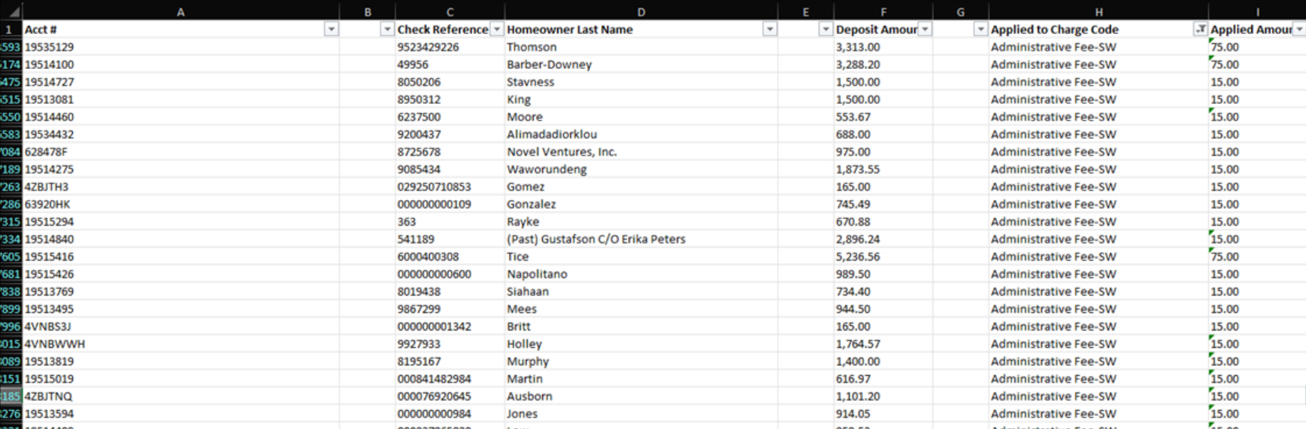Click Administrative Fee-SW in the Murphy row
This screenshot has width=1306, height=429.
point(1053,362)
